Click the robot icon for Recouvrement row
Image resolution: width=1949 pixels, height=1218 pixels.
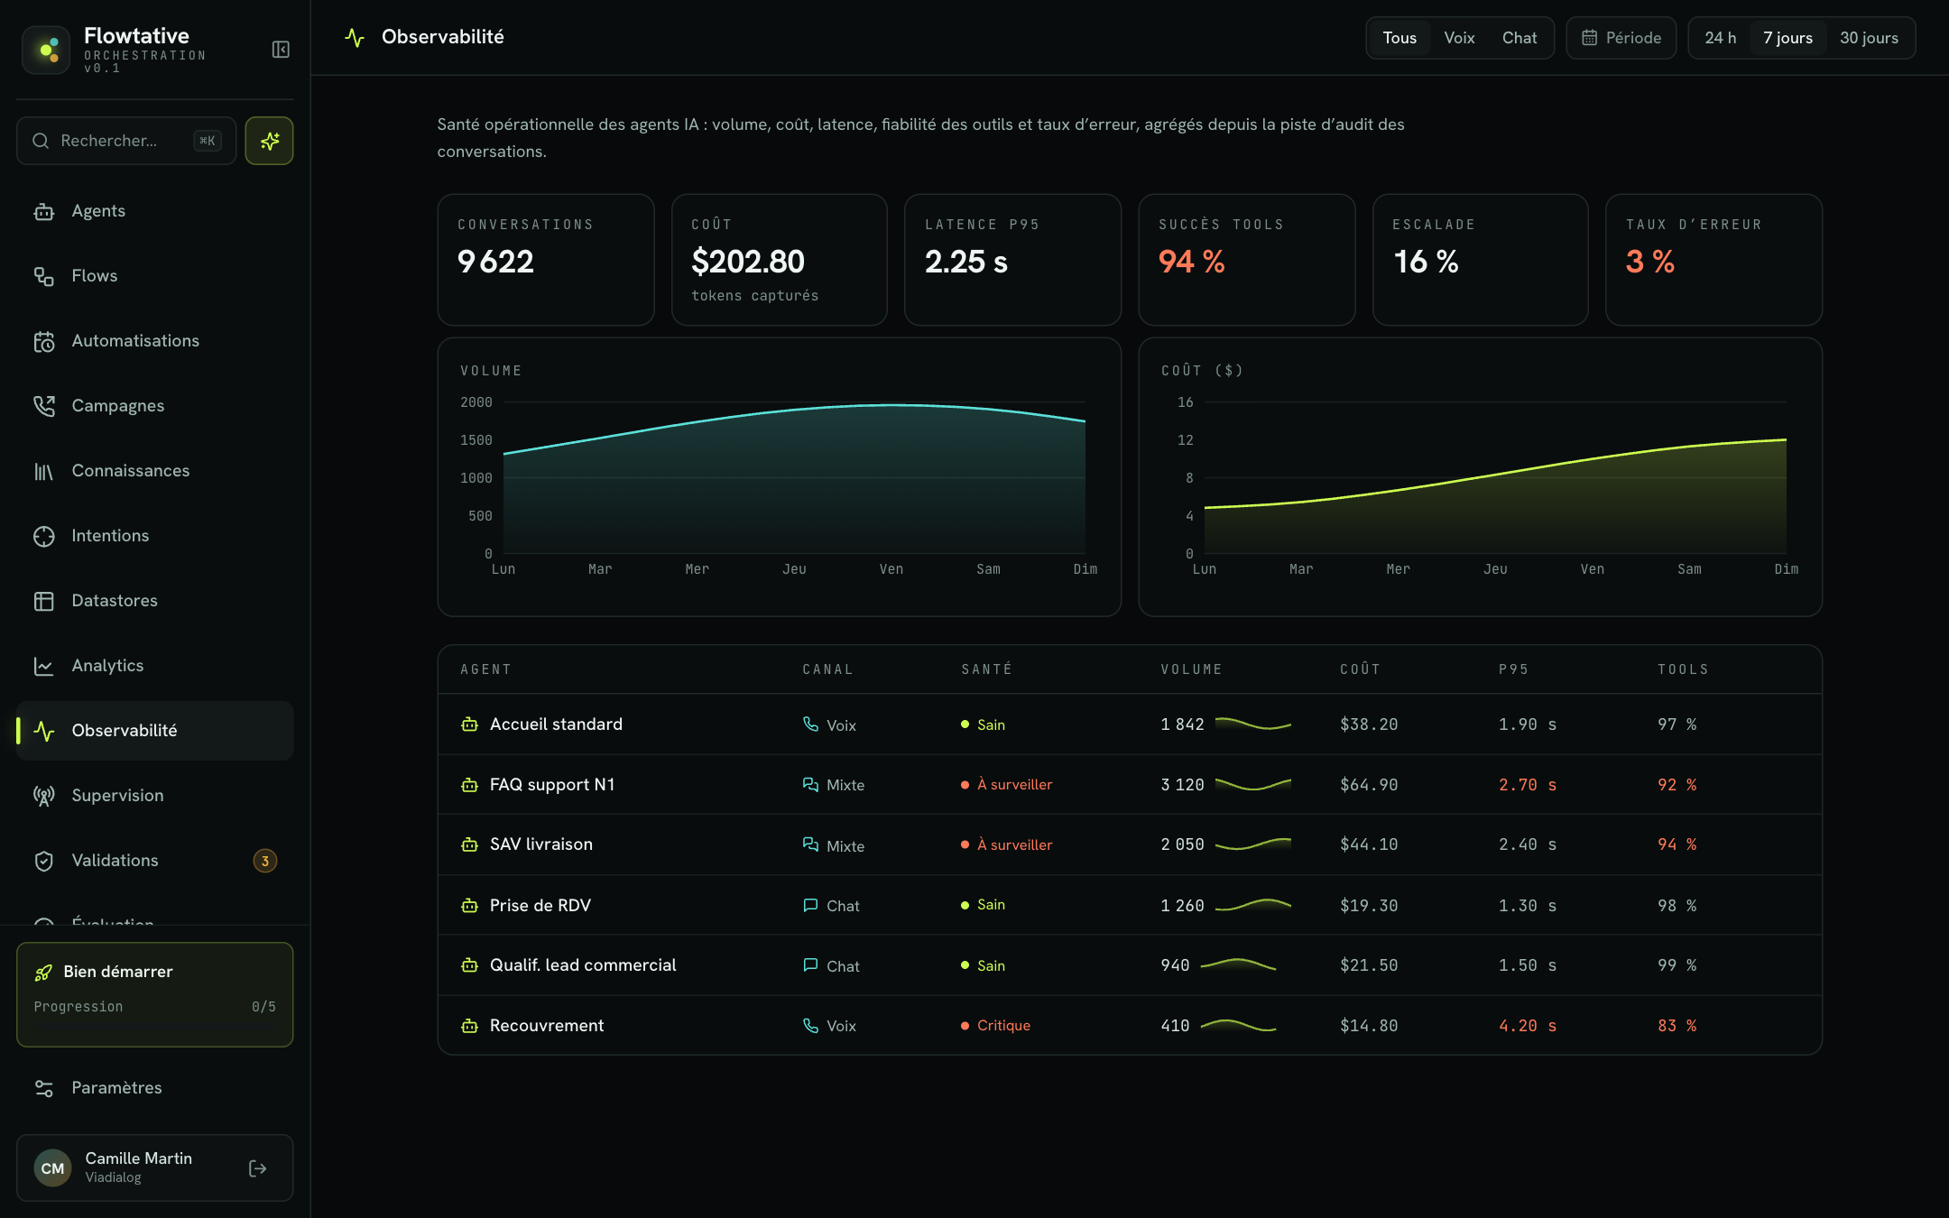tap(469, 1026)
